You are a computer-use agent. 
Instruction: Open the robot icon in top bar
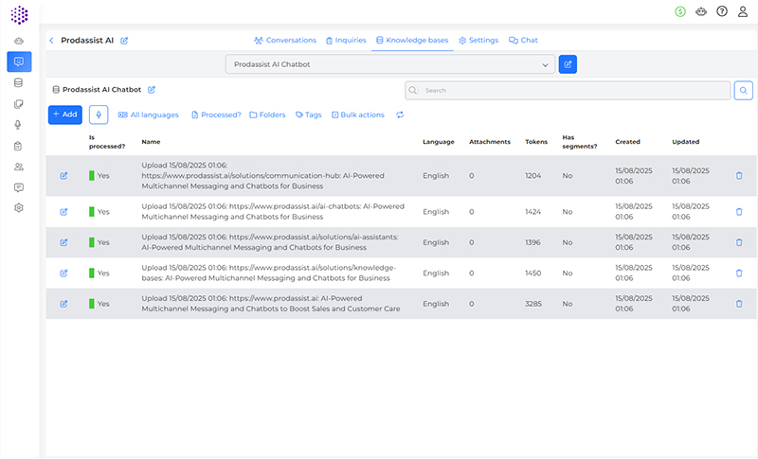700,11
